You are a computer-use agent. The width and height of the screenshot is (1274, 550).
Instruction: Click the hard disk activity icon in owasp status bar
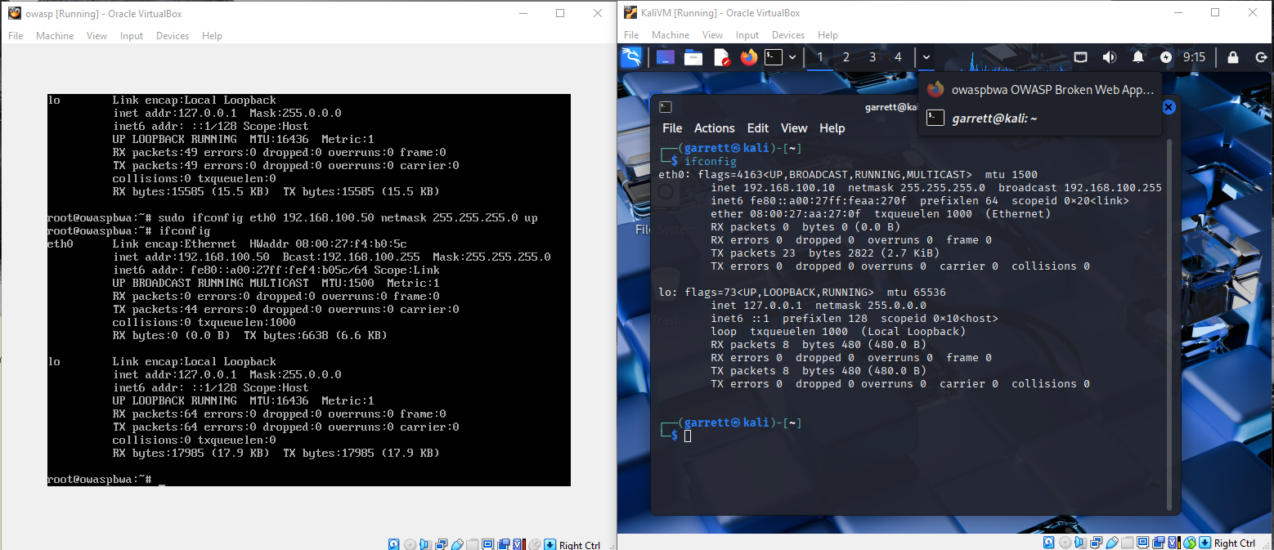tap(393, 543)
